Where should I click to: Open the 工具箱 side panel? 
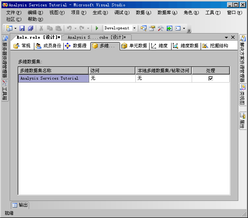pos(4,90)
